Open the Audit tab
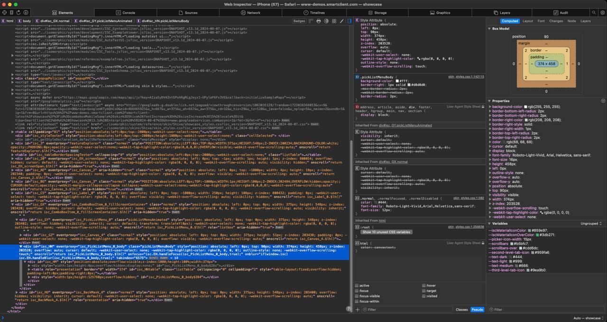607x322 pixels. (x=561, y=13)
